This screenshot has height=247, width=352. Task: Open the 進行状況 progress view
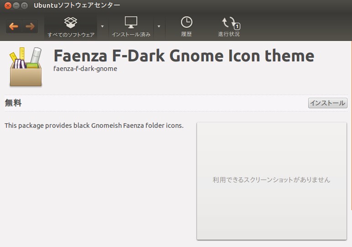coord(229,27)
